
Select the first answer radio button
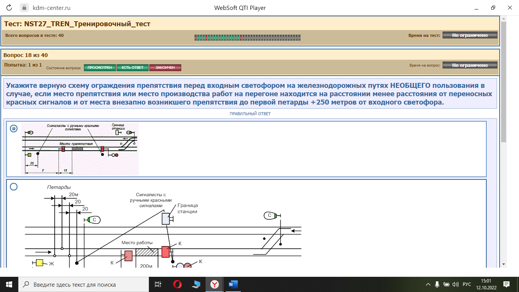point(14,129)
